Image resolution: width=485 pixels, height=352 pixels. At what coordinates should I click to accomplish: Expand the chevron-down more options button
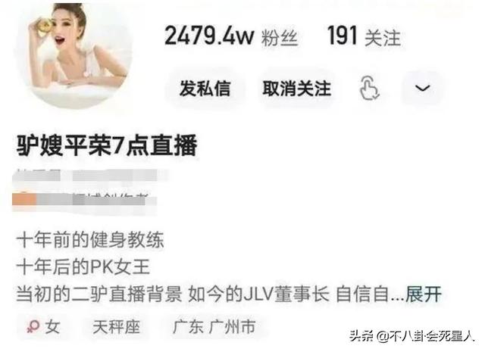point(423,89)
